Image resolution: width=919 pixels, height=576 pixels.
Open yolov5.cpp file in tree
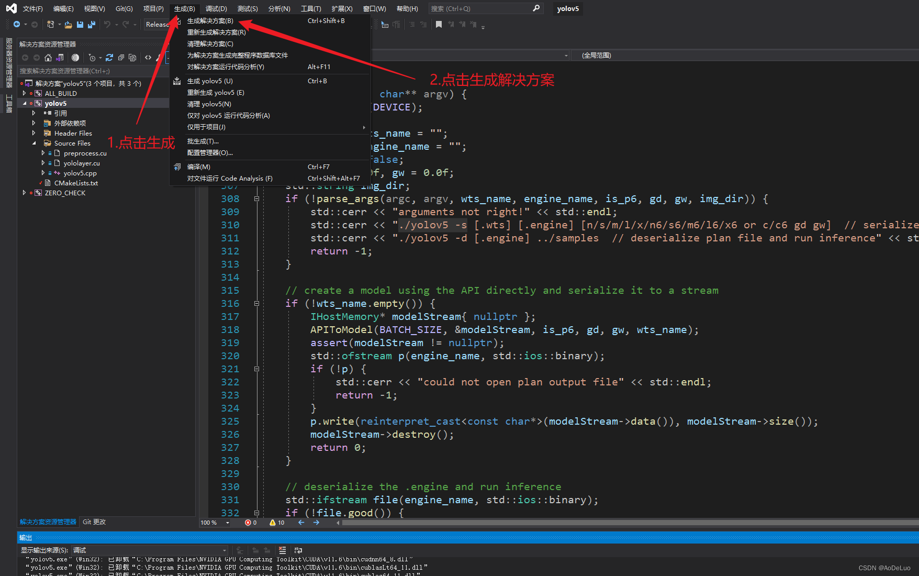click(80, 173)
